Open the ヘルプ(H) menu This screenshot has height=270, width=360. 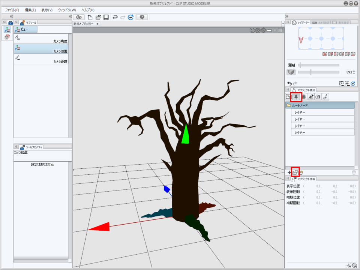(x=88, y=10)
